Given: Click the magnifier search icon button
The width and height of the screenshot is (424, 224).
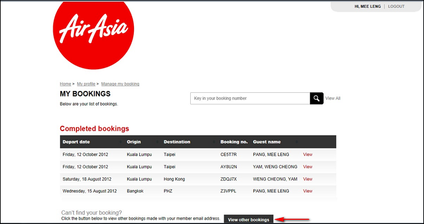Looking at the screenshot, I should [316, 98].
